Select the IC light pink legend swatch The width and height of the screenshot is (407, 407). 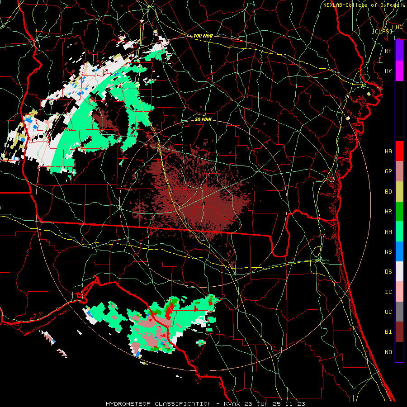click(x=399, y=292)
